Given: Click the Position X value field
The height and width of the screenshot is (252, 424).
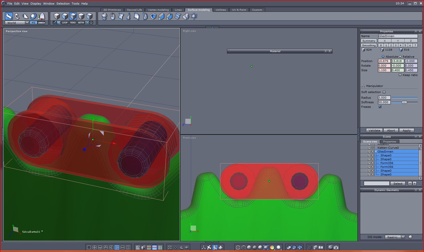Looking at the screenshot, I should (x=384, y=61).
